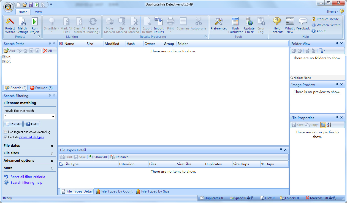Launch the Hash Calculator
The width and height of the screenshot is (347, 203).
(x=235, y=25)
